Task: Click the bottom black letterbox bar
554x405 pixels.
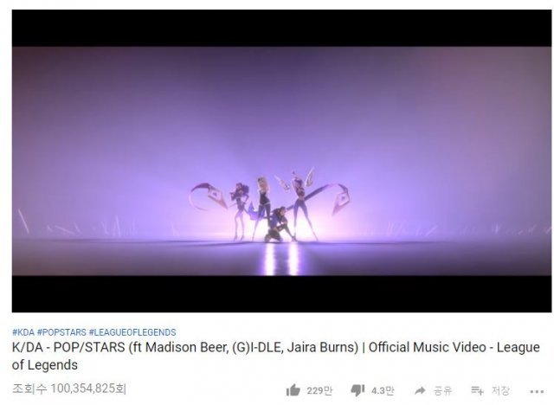Action: (x=281, y=293)
